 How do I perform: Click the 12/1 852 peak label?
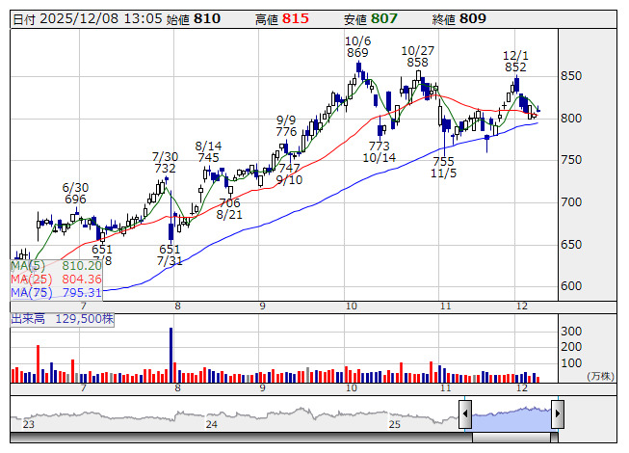coord(515,62)
